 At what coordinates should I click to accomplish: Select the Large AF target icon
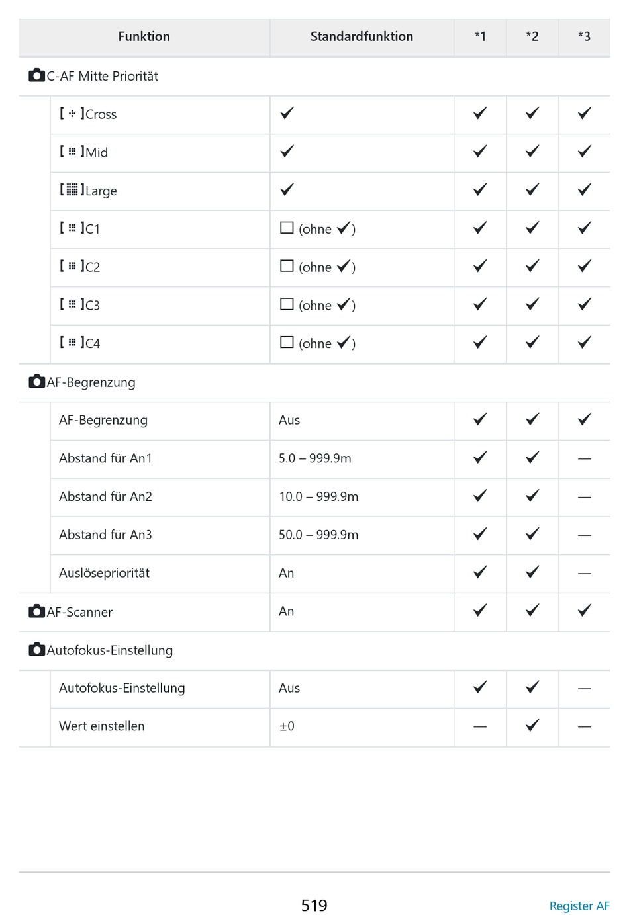(72, 190)
